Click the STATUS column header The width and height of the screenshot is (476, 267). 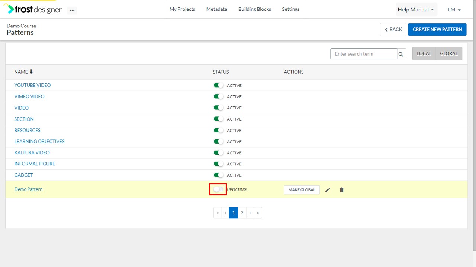pyautogui.click(x=221, y=72)
